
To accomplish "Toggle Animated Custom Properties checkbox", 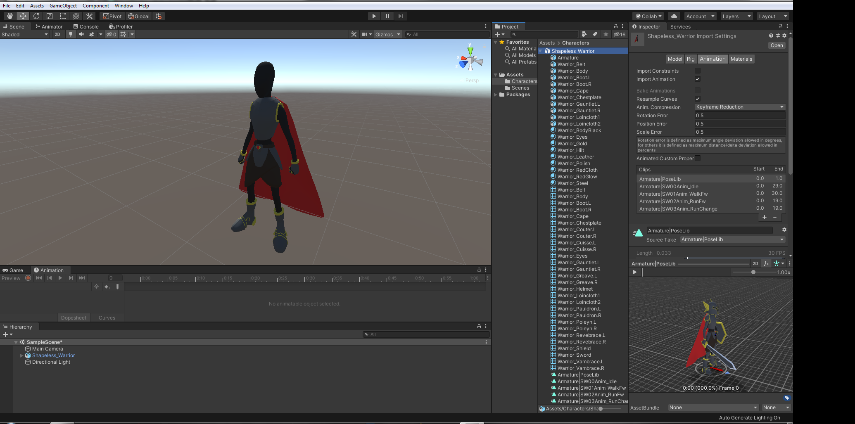I will (x=698, y=158).
